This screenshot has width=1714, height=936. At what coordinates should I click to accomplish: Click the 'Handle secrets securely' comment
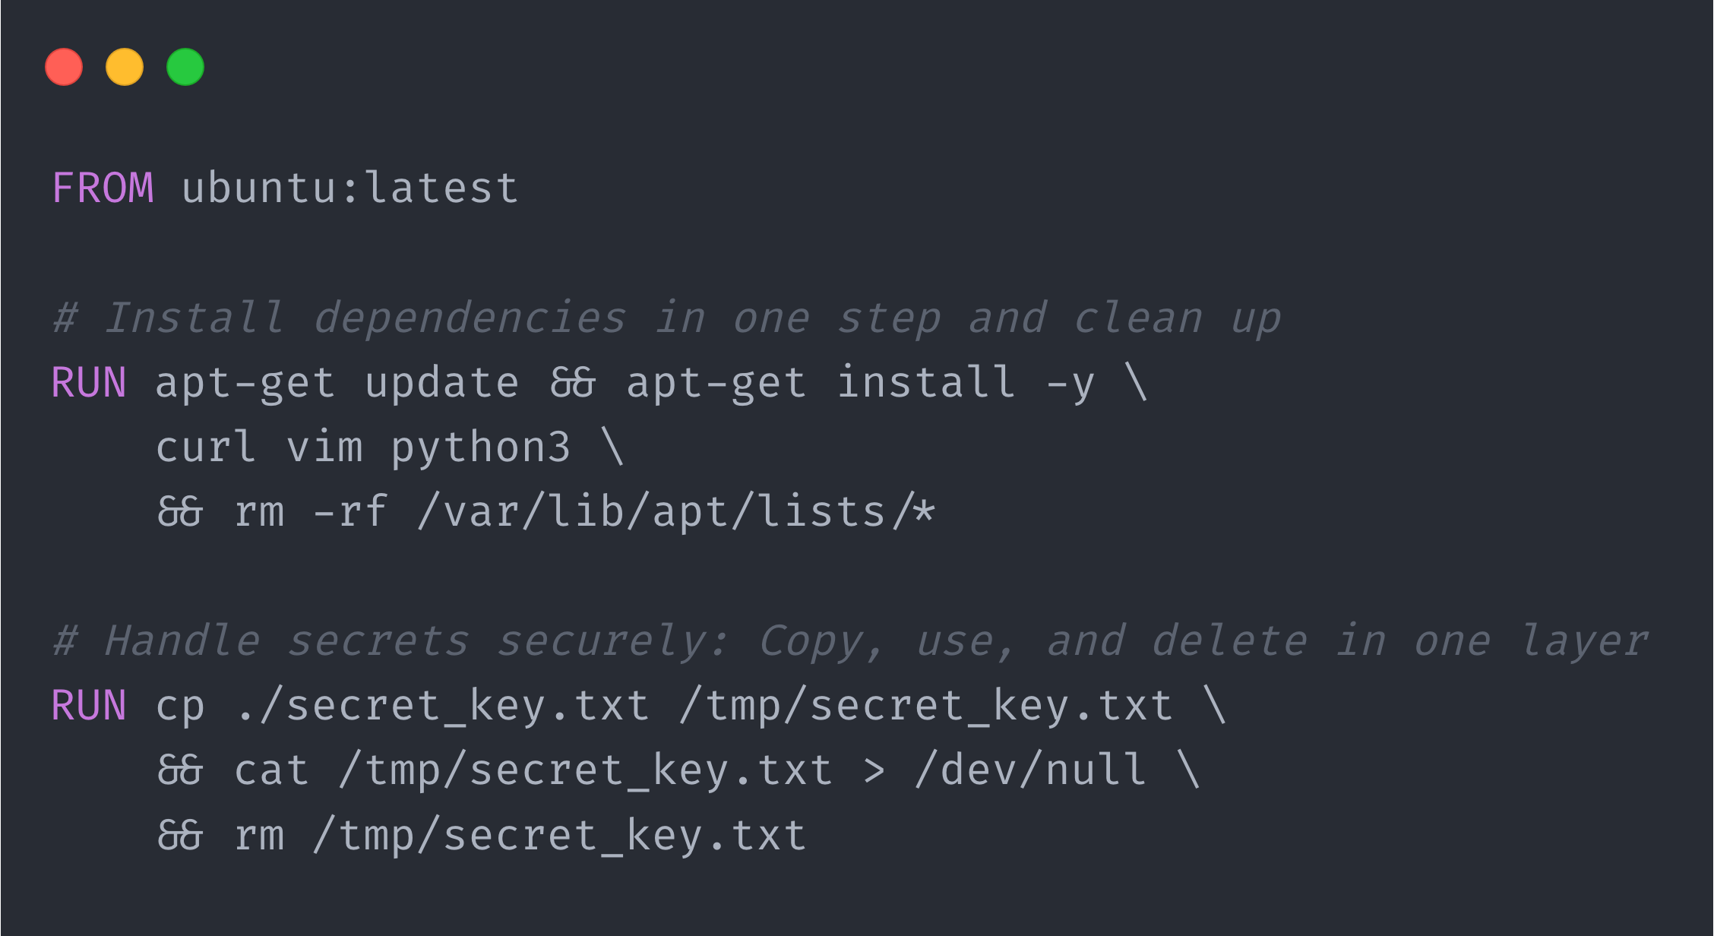[x=851, y=640]
